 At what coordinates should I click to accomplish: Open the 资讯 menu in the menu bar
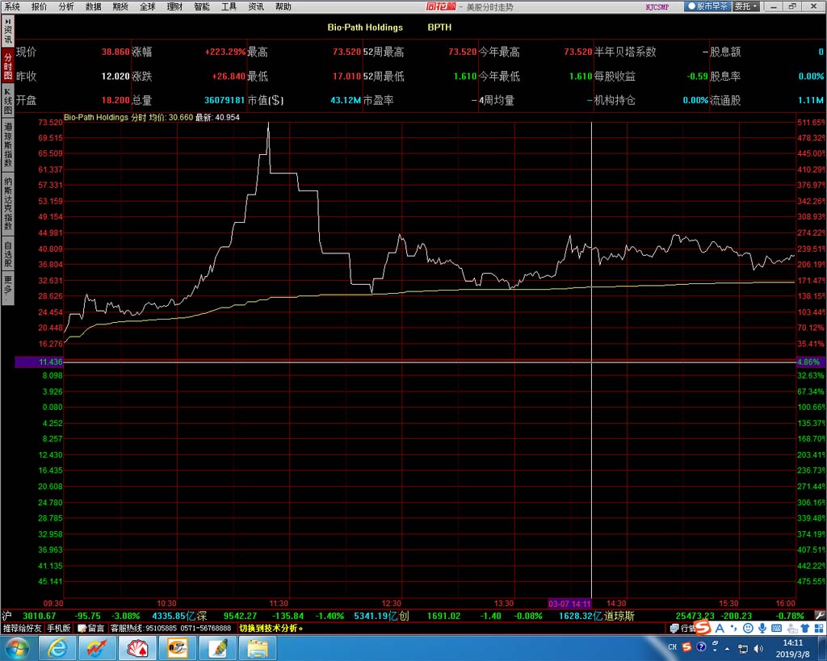(x=256, y=6)
